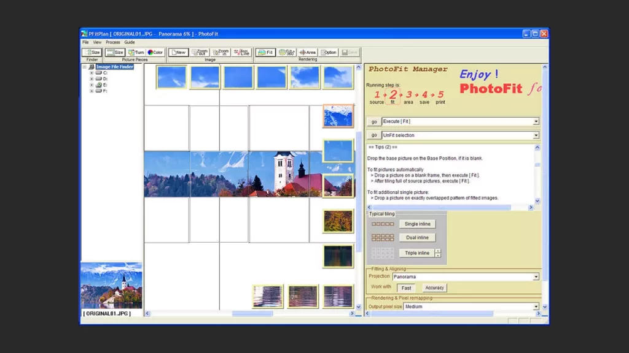Viewport: 629px width, 353px height.
Task: Click the Picture Pieces Size button
Action: [115, 52]
